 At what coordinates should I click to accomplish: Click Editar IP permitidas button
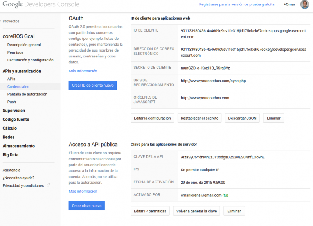[x=150, y=211]
